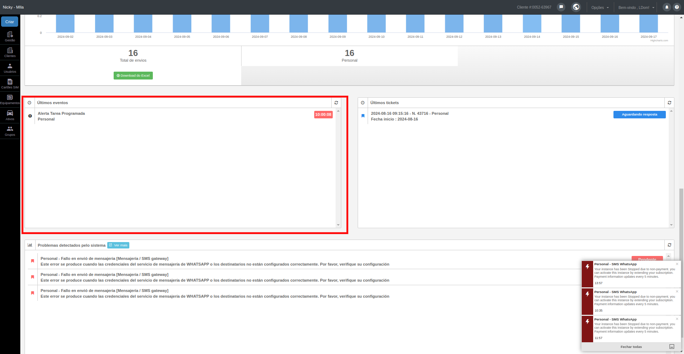Refresh the Últimos tickets panel
Screen dimensions: 684x354
coord(669,103)
